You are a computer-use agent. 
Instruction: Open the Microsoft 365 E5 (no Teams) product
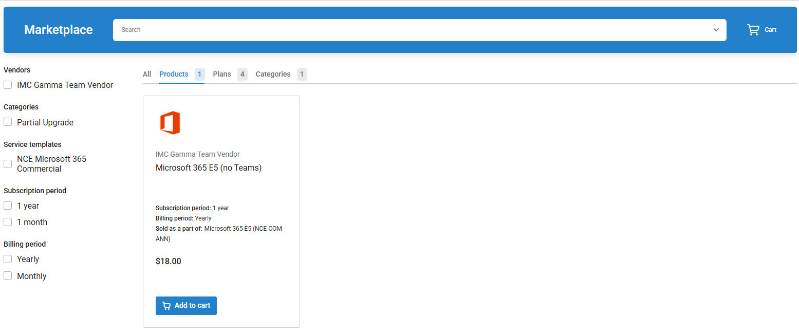point(209,168)
